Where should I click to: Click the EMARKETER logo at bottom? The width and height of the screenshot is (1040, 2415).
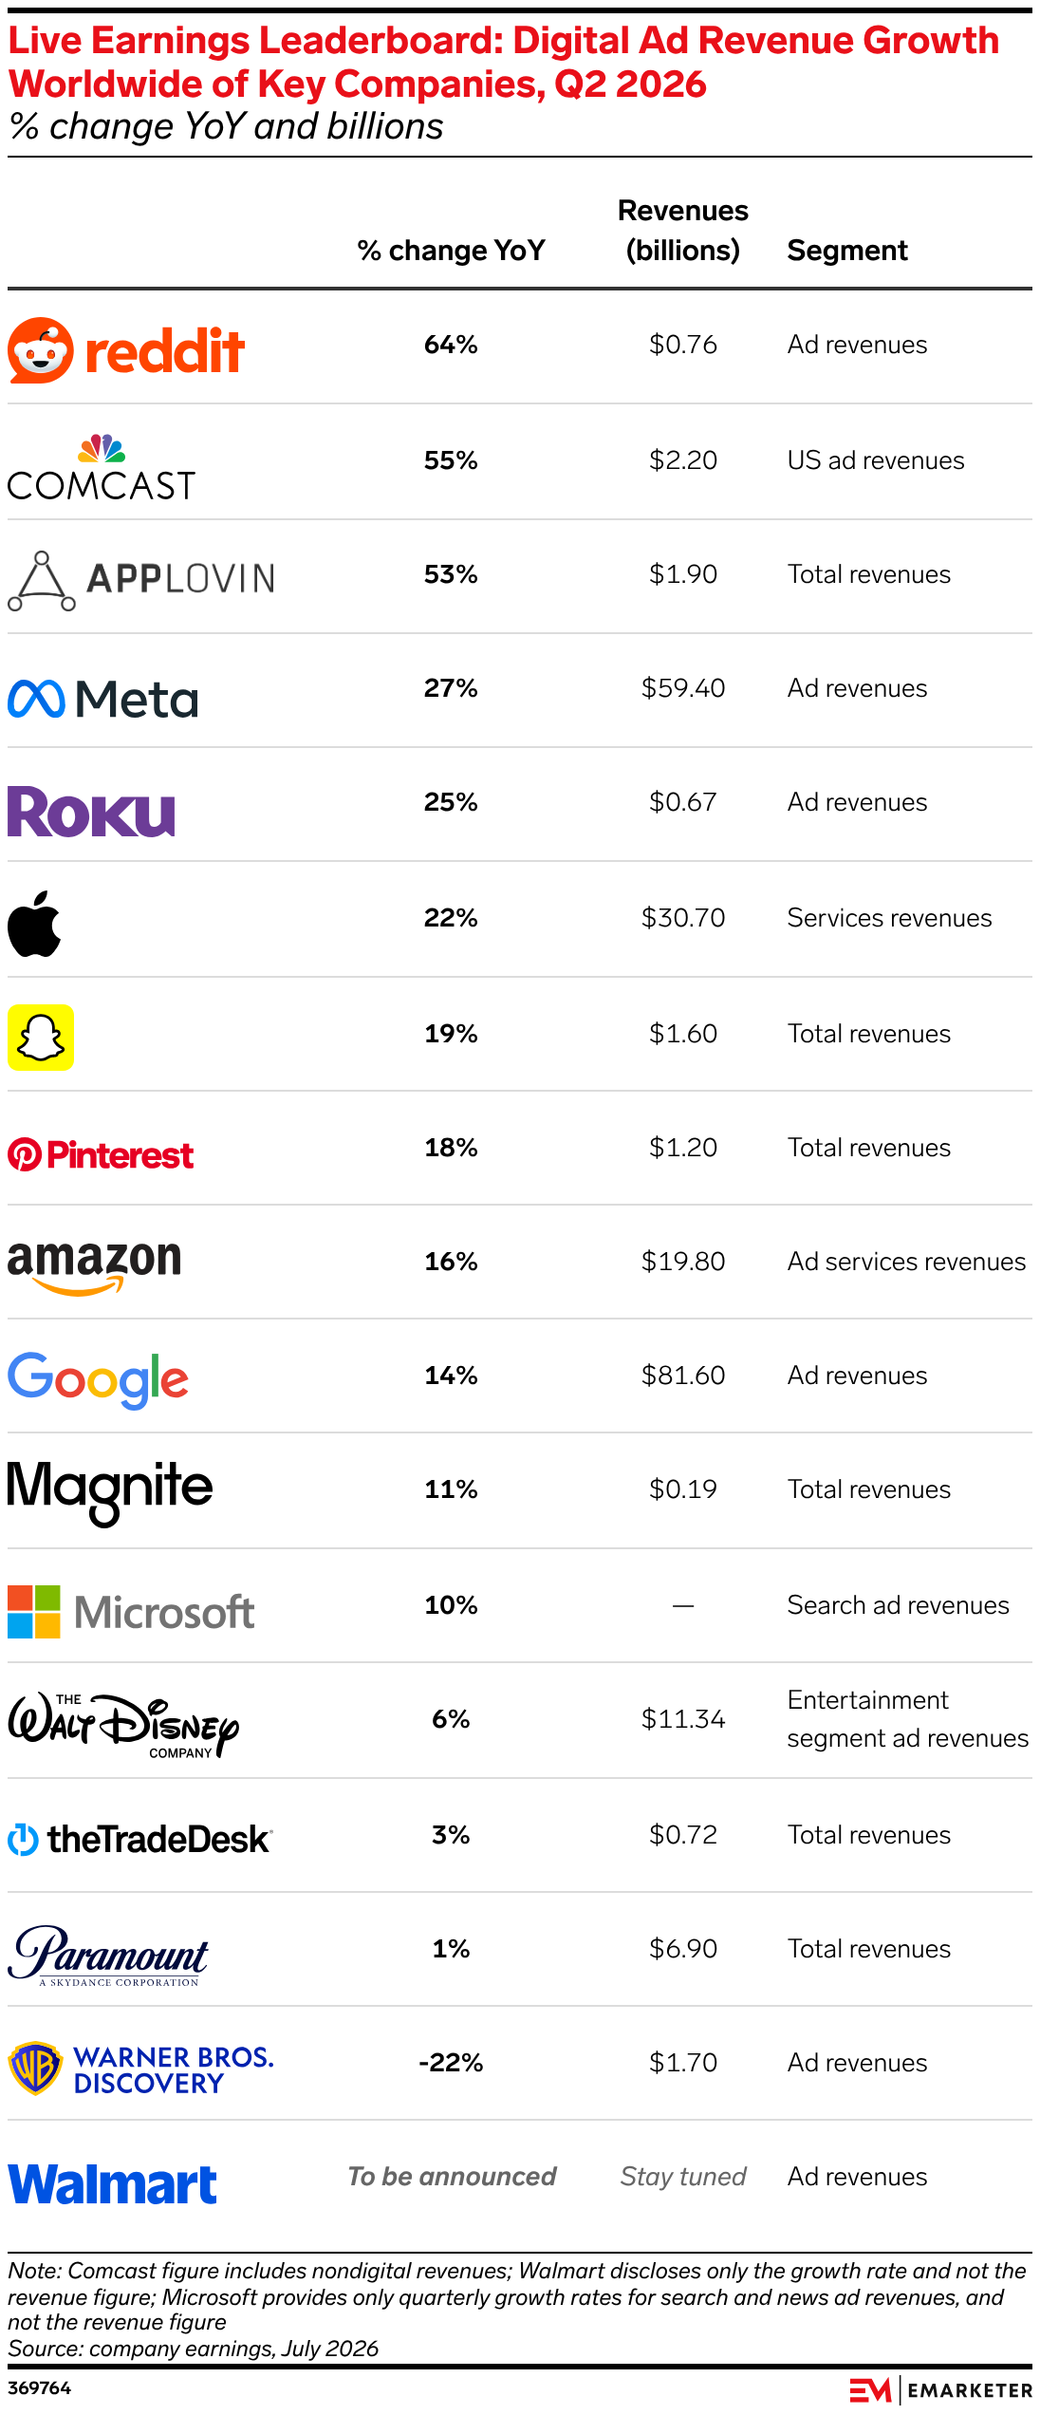pos(940,2390)
